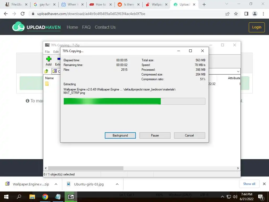Image resolution: width=269 pixels, height=202 pixels.
Task: Click the extraction progress bar
Action: (134, 101)
